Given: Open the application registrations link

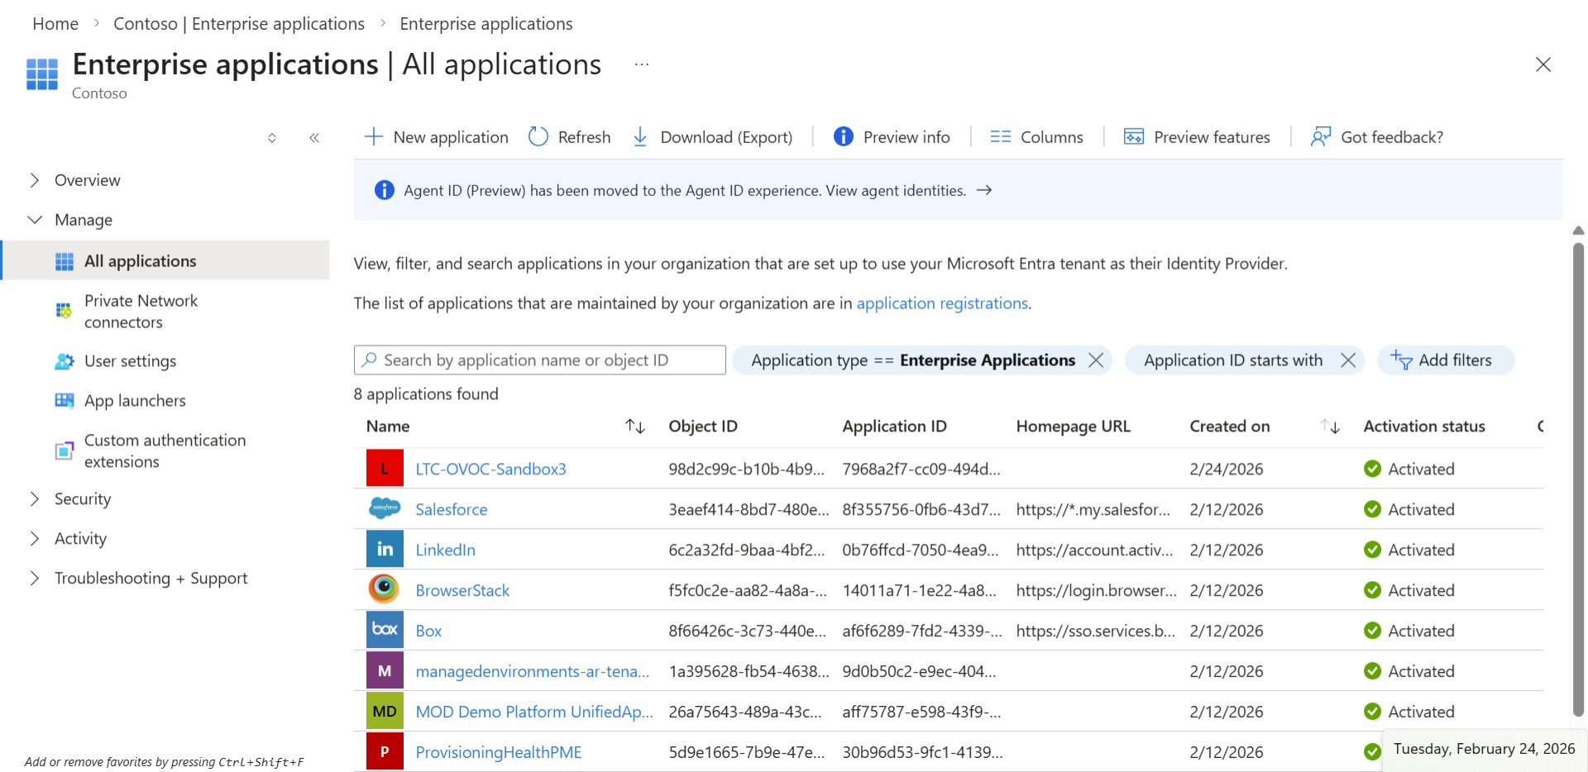Looking at the screenshot, I should pyautogui.click(x=942, y=303).
